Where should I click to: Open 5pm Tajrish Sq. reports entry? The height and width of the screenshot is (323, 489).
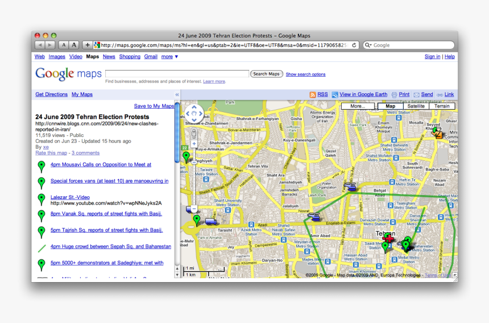click(x=107, y=230)
